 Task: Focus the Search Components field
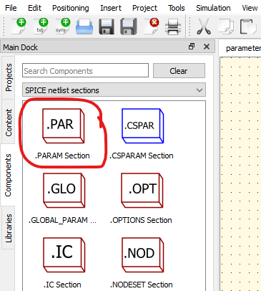85,70
